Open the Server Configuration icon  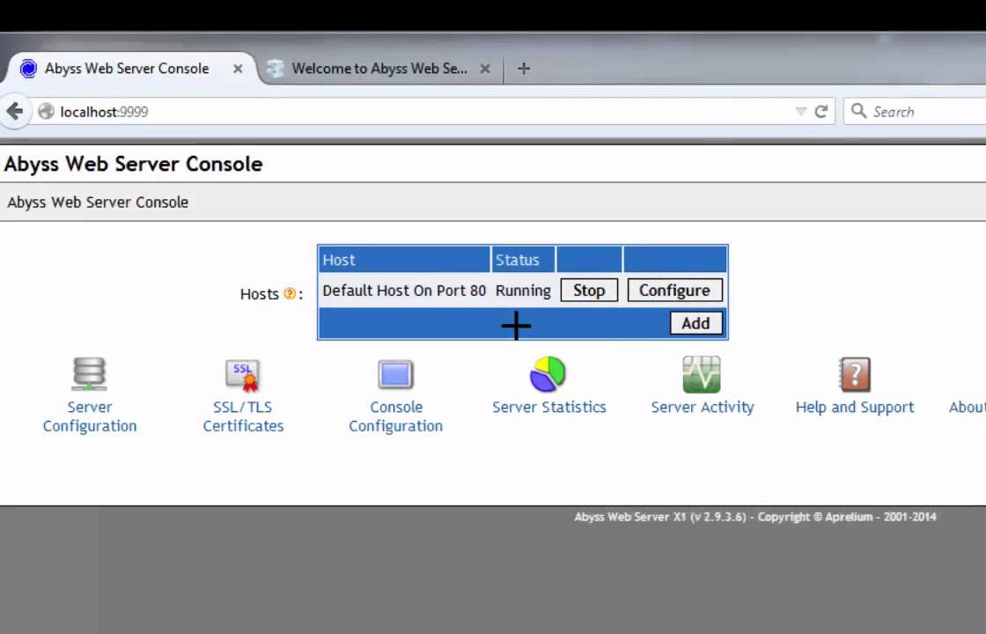click(89, 374)
